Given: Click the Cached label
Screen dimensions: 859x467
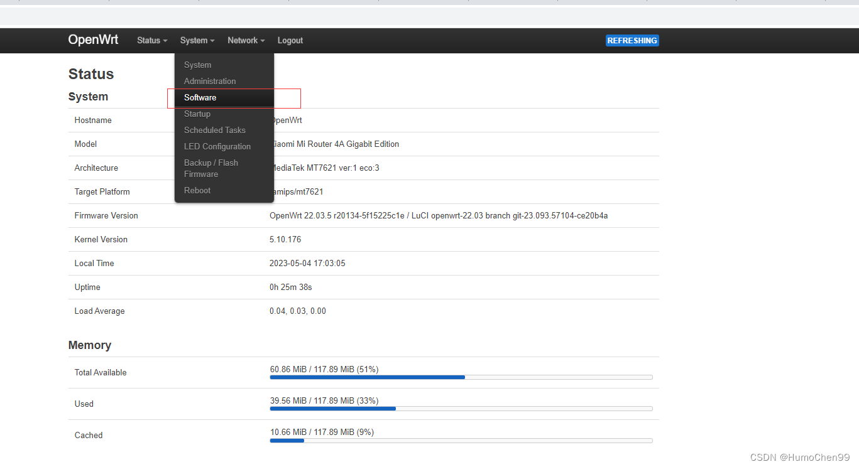Looking at the screenshot, I should pyautogui.click(x=89, y=435).
